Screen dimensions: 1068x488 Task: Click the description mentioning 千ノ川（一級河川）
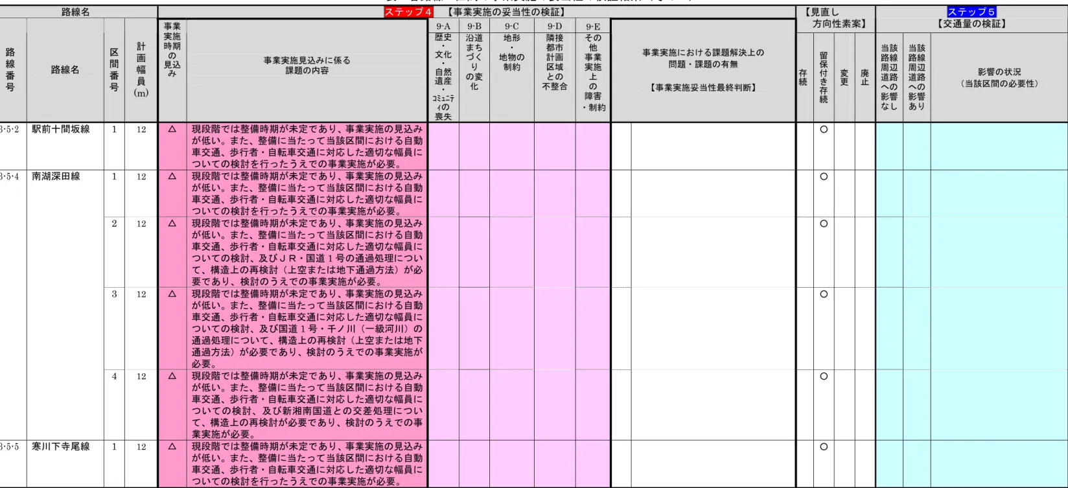coord(307,329)
